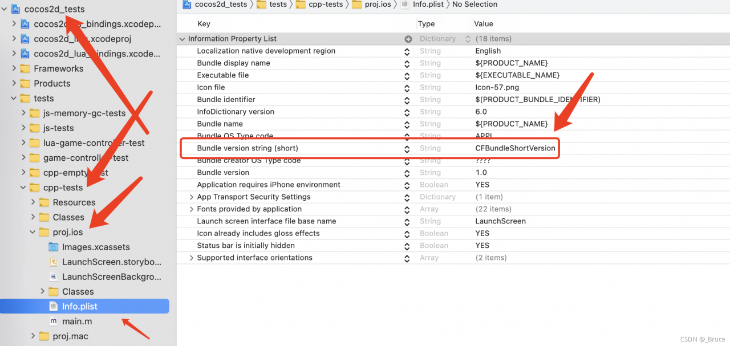This screenshot has height=346, width=730.
Task: Click the Products folder icon
Action: 25,83
